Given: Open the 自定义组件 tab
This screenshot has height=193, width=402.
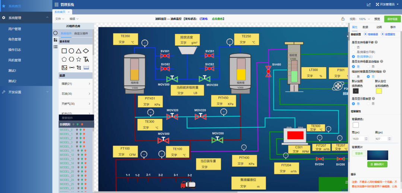Looking at the screenshot, I should click(81, 33).
